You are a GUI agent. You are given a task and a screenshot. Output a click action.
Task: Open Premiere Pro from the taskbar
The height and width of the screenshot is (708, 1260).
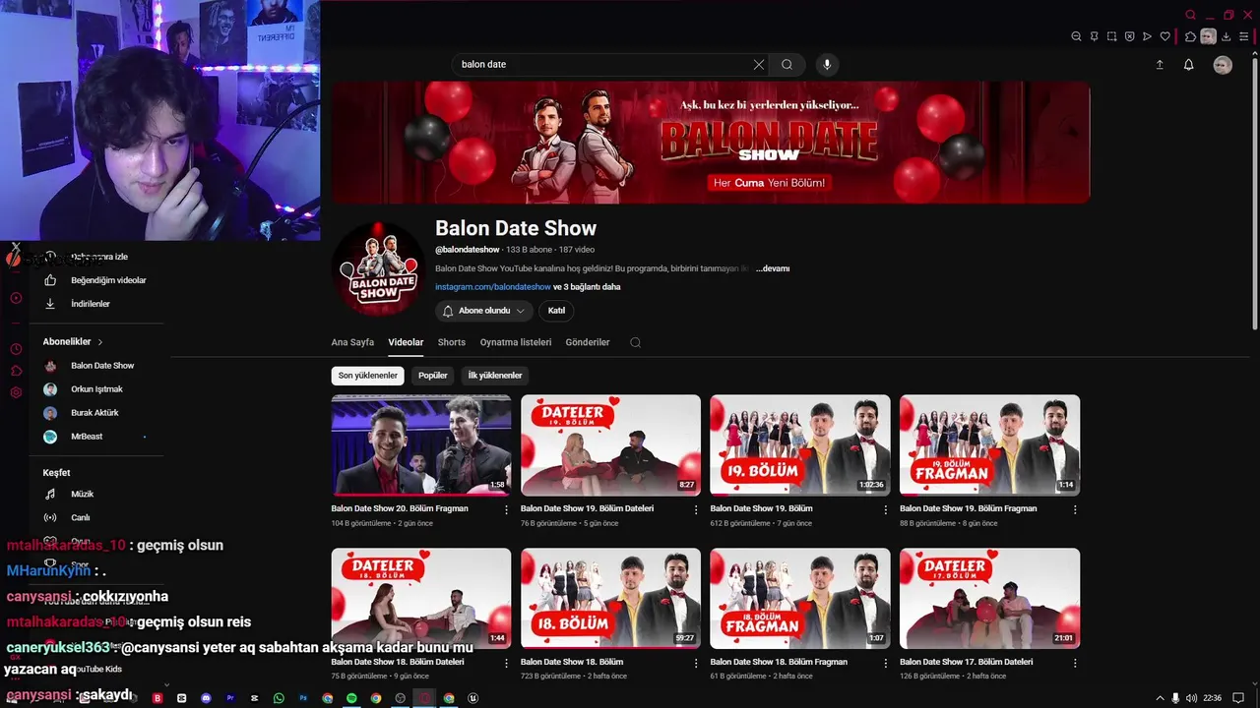230,698
